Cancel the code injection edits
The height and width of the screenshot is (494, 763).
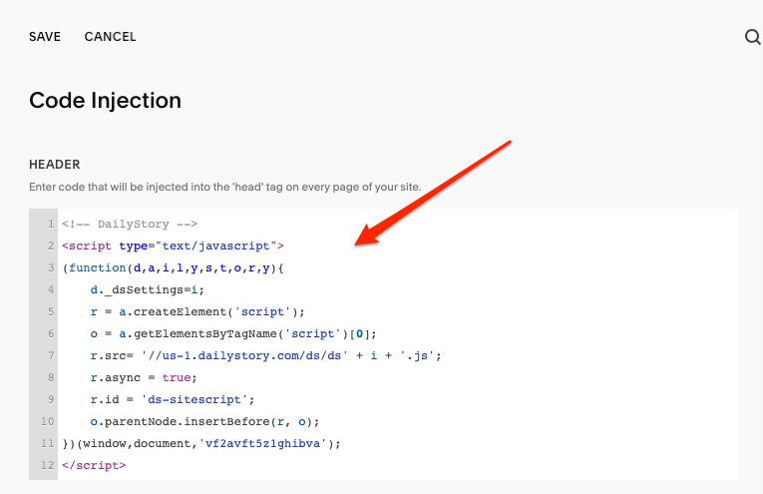pos(110,37)
